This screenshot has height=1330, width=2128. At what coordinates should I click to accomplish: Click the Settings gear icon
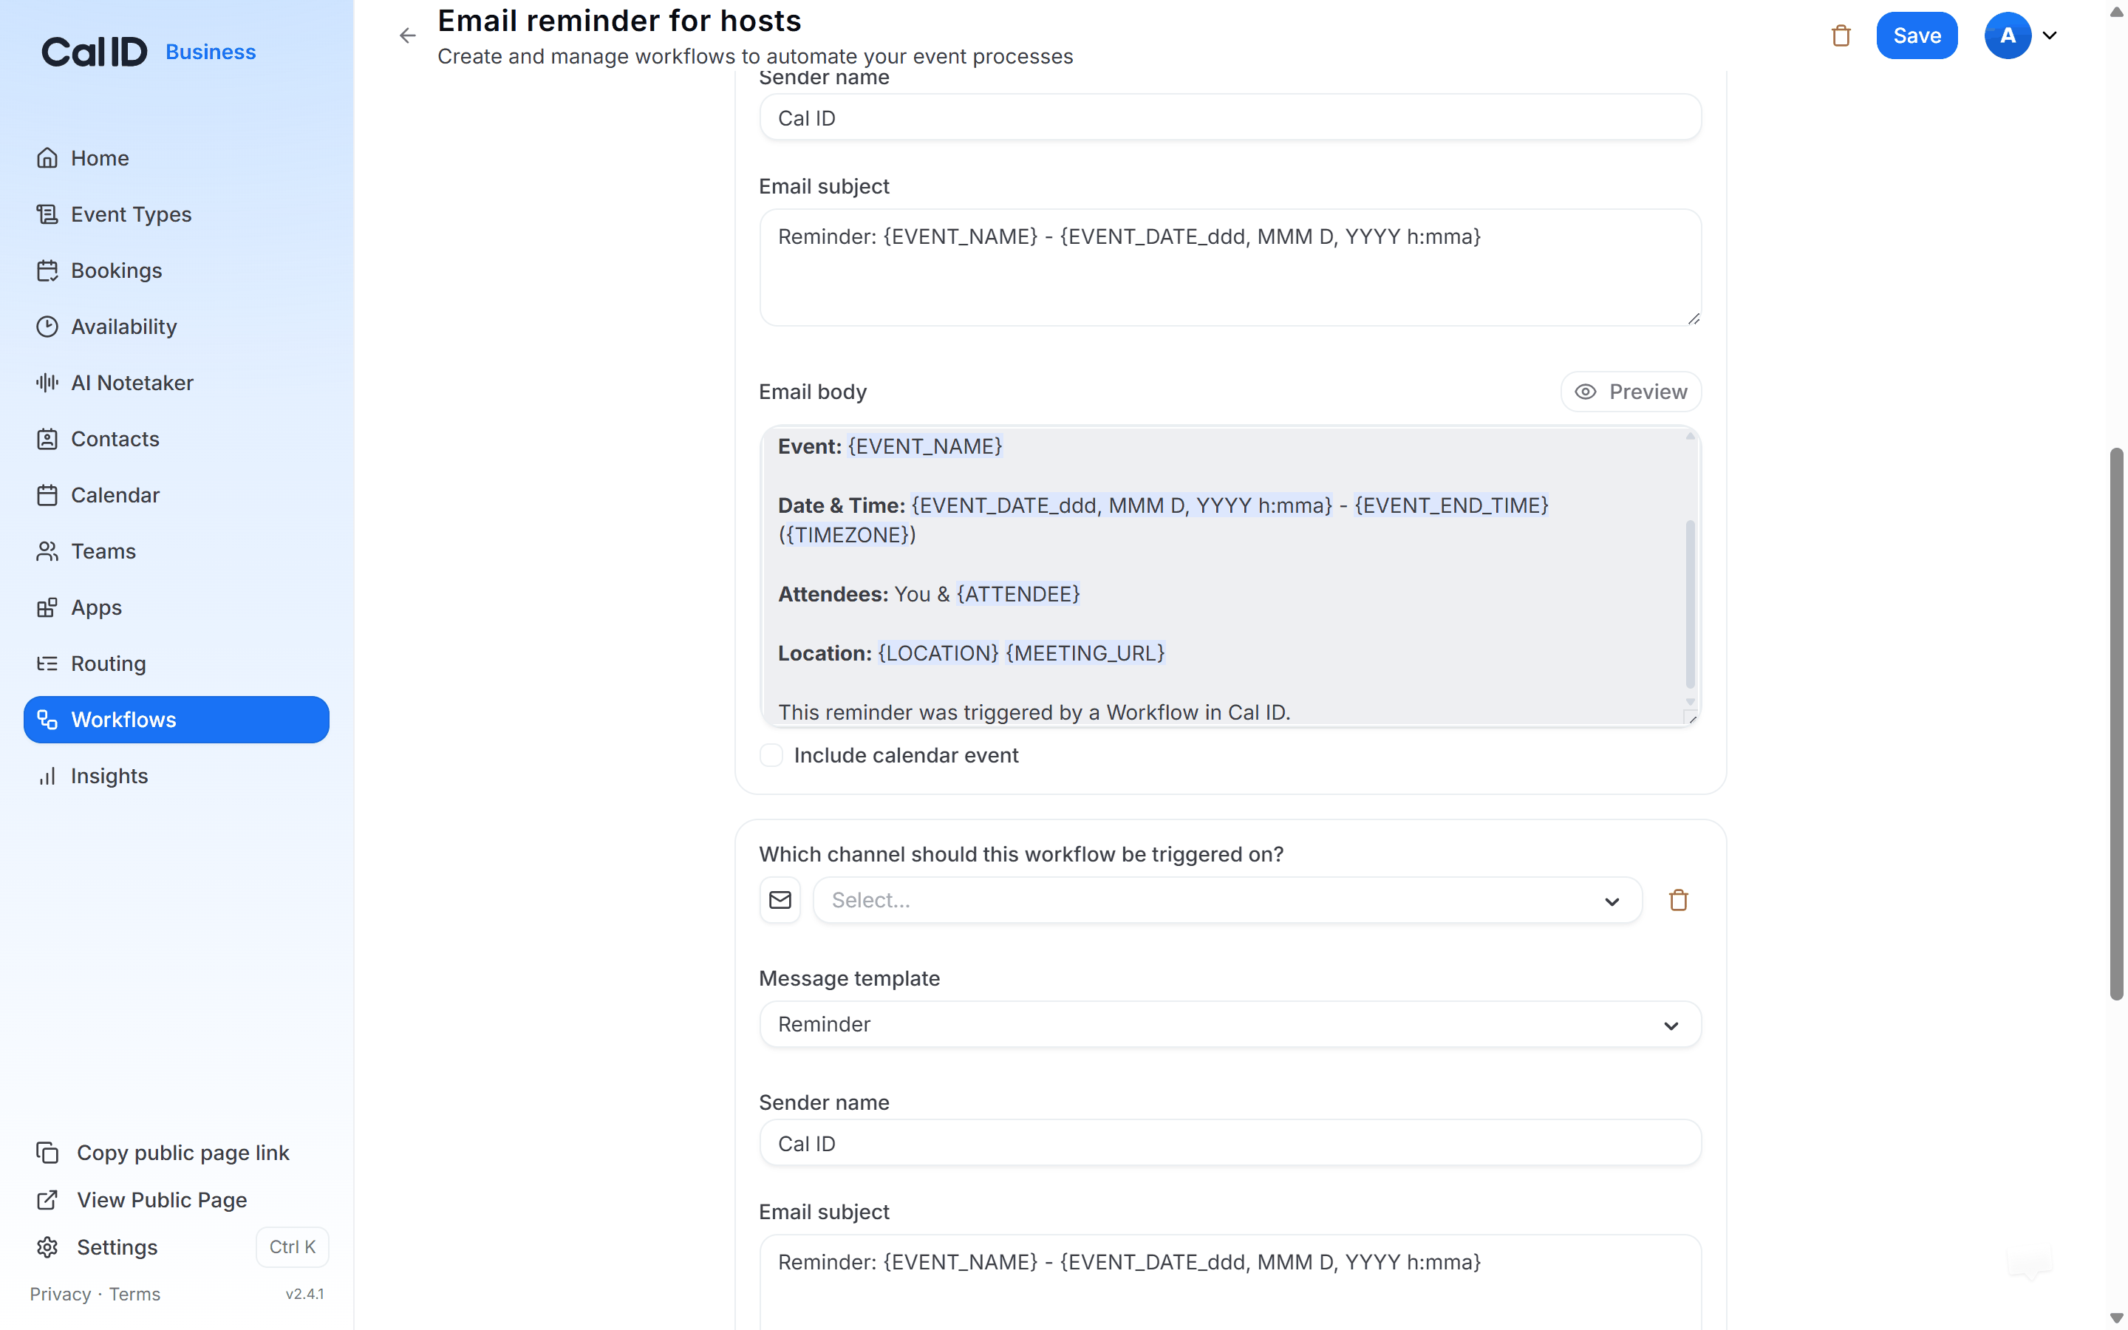(47, 1247)
